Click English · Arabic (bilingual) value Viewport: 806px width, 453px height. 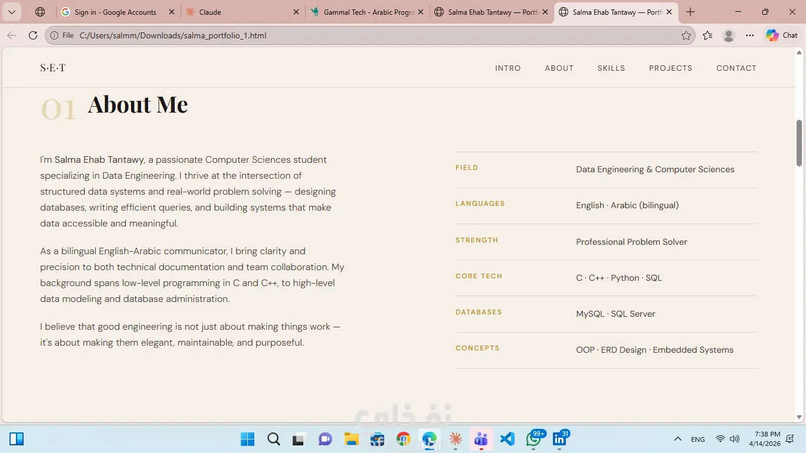[x=627, y=205]
